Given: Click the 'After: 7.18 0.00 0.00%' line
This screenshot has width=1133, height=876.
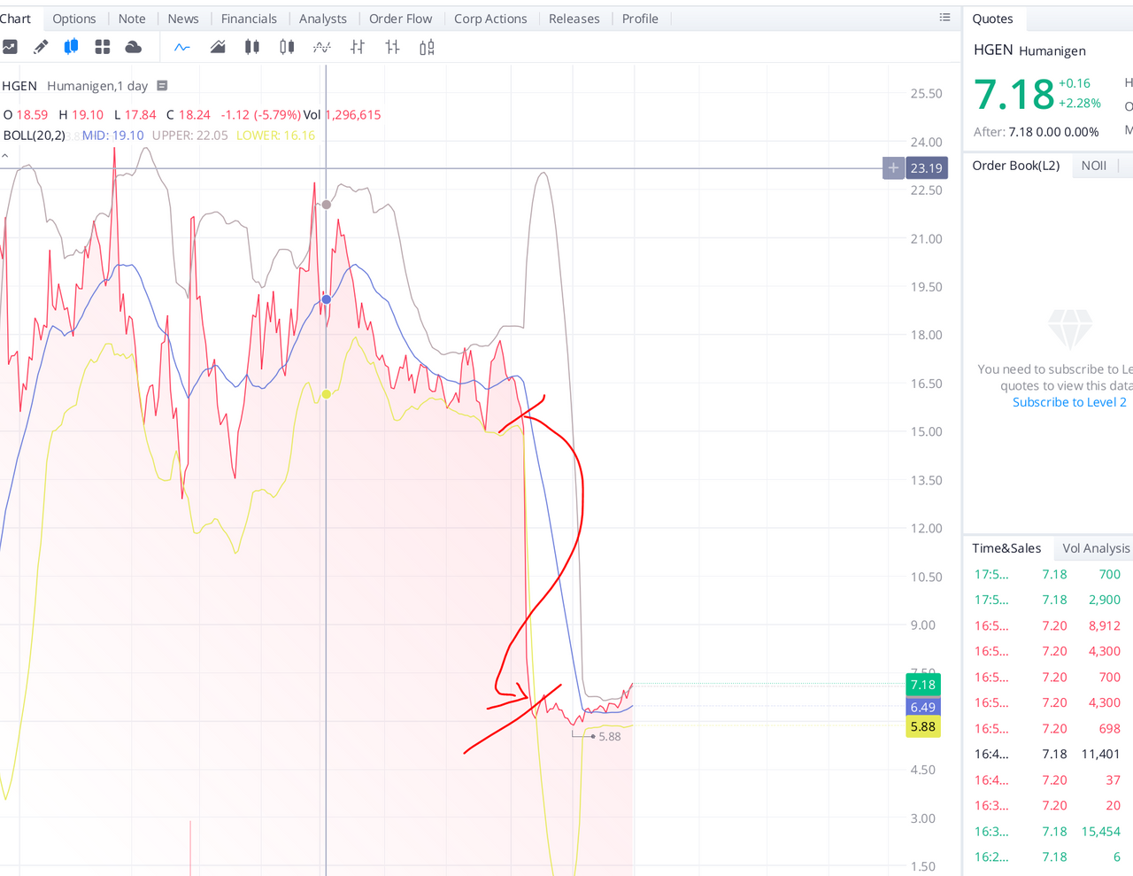Looking at the screenshot, I should pyautogui.click(x=1036, y=132).
